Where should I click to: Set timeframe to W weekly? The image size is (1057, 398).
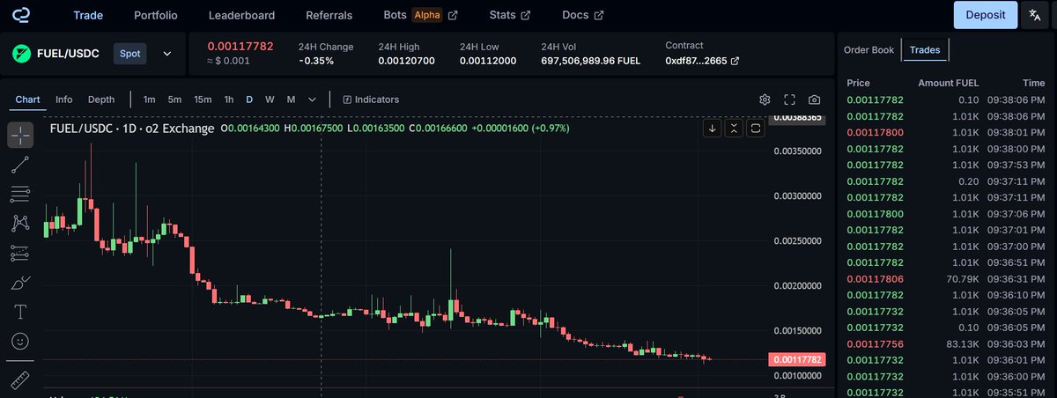pos(270,99)
